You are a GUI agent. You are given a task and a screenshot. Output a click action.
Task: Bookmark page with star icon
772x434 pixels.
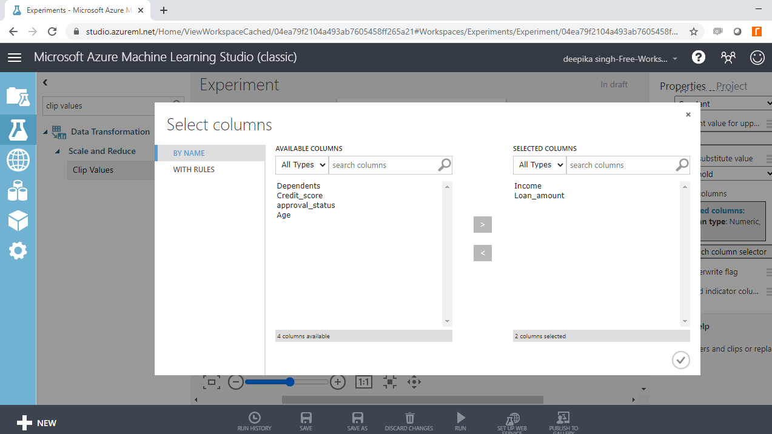point(694,32)
